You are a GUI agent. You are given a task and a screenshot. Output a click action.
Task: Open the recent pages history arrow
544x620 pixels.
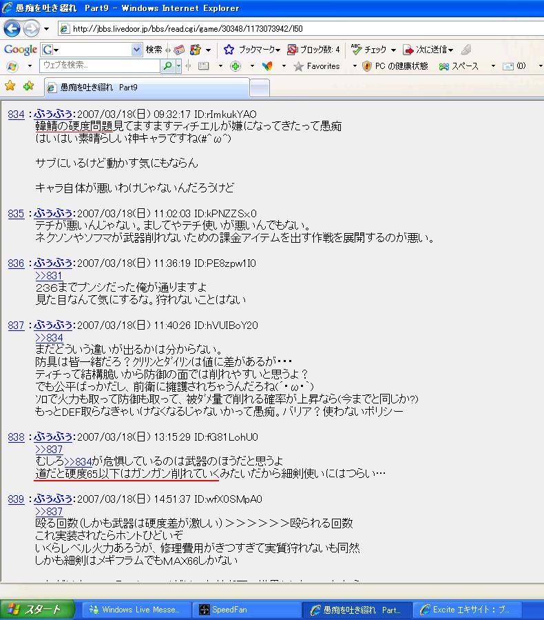point(47,29)
